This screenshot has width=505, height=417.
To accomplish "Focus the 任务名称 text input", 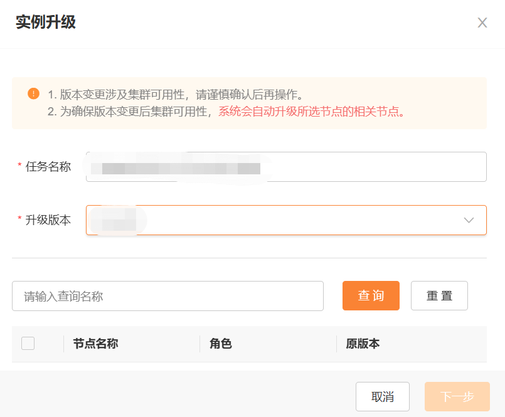I will tap(286, 167).
